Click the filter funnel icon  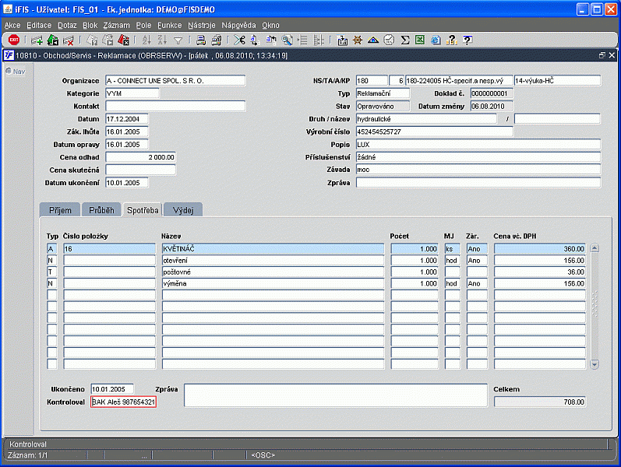(178, 40)
